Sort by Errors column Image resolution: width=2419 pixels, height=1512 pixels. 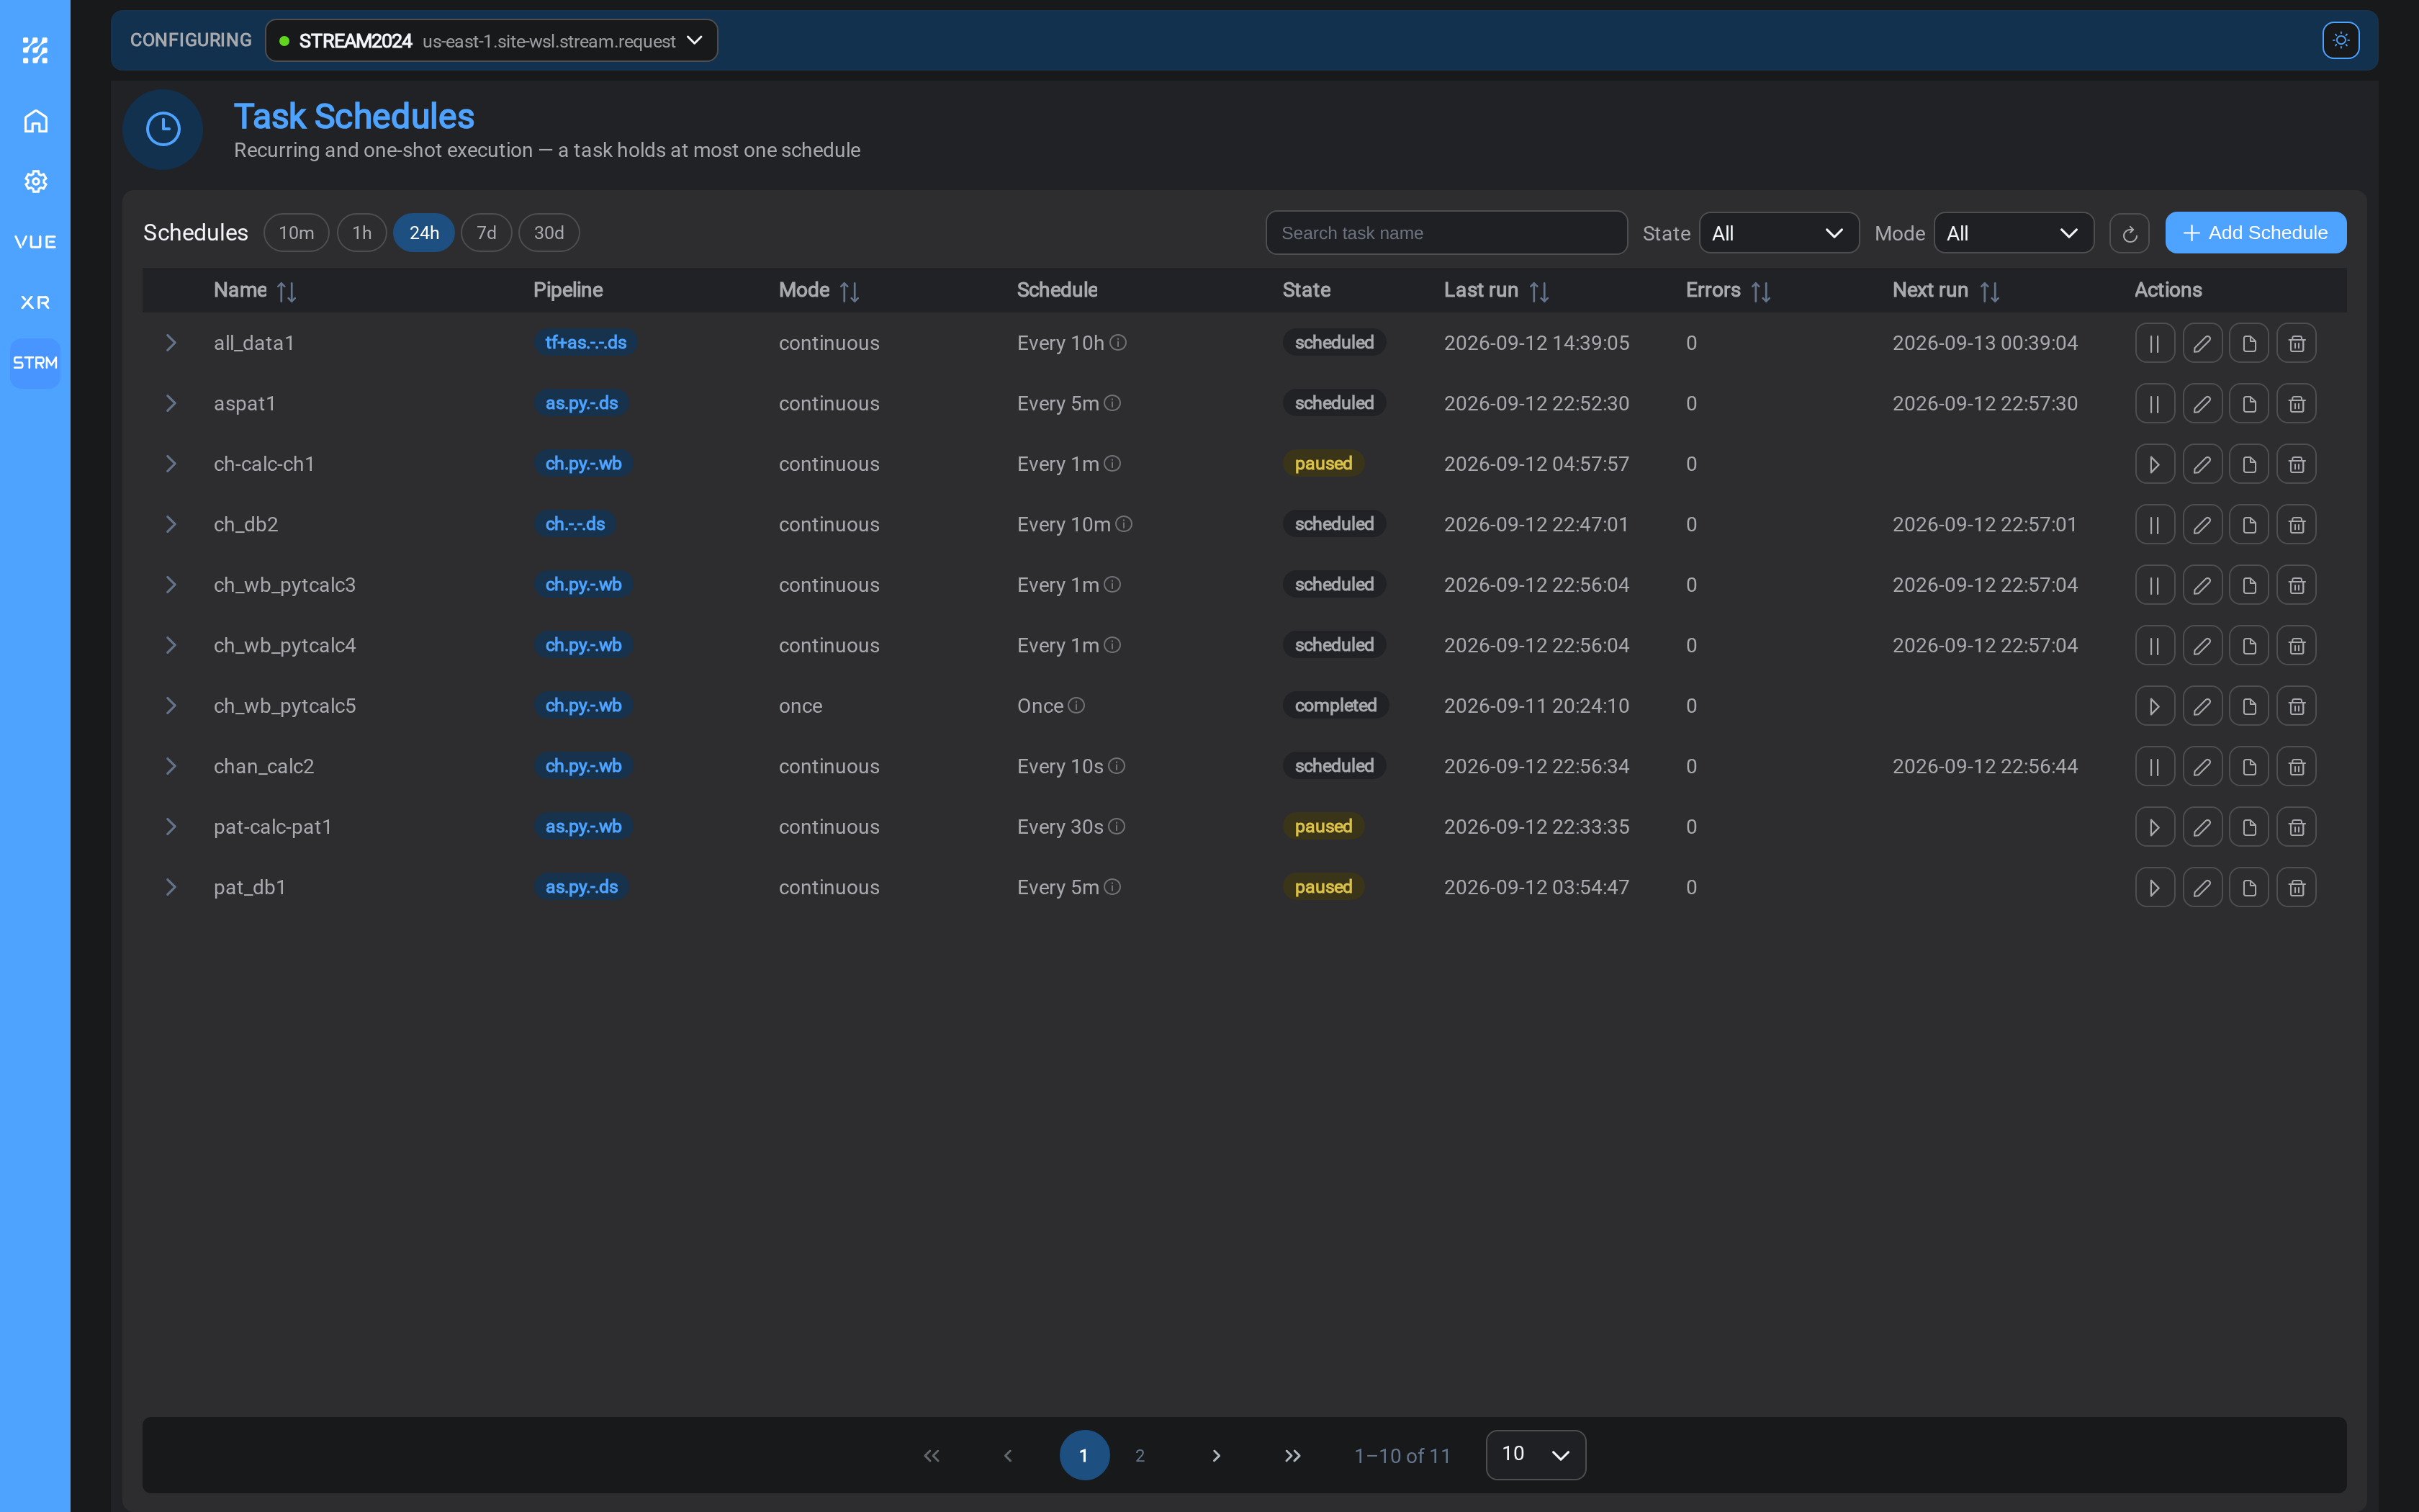click(1760, 291)
